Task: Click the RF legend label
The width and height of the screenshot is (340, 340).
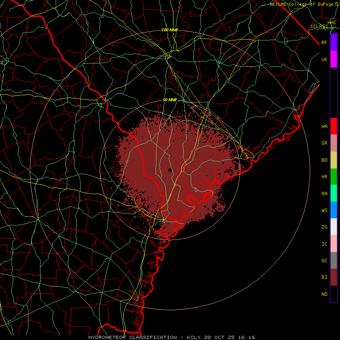Action: pyautogui.click(x=325, y=42)
